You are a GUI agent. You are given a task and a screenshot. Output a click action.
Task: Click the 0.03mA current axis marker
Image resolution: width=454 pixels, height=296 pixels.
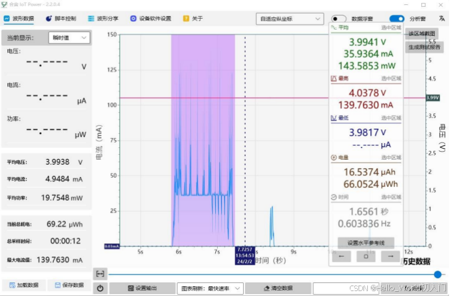112,246
